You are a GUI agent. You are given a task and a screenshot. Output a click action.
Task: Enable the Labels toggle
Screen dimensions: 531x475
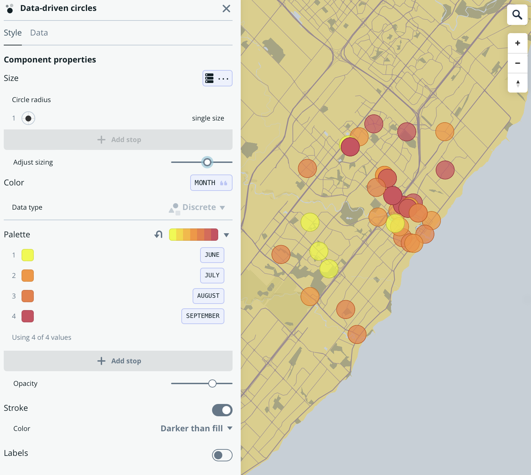point(222,455)
